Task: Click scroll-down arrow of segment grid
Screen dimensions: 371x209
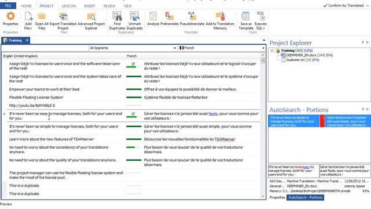Action: pos(263,196)
